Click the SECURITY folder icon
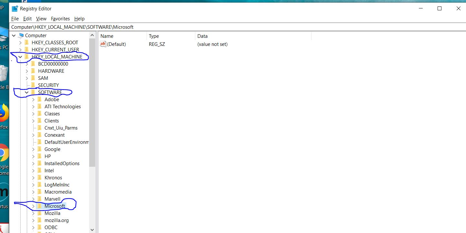 (33, 85)
